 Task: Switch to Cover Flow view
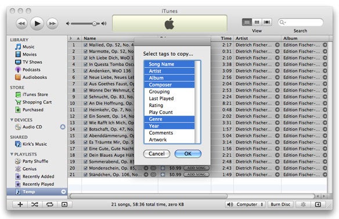(267, 22)
